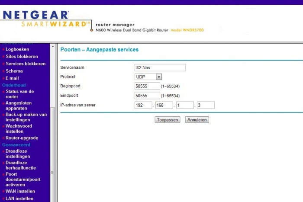This screenshot has width=303, height=202.
Task: Open the Logboeken sidebar link
Action: click(x=17, y=49)
